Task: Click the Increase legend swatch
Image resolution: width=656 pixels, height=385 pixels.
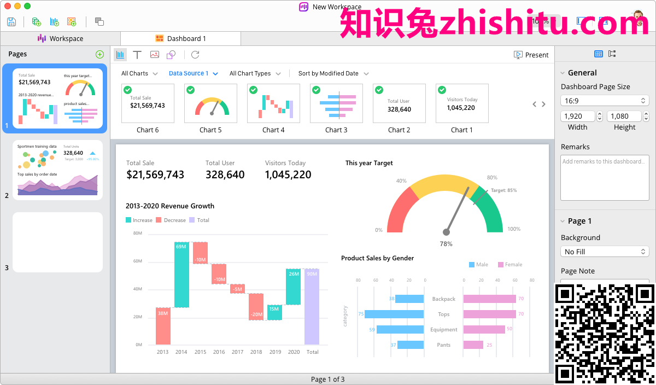Action: (128, 220)
